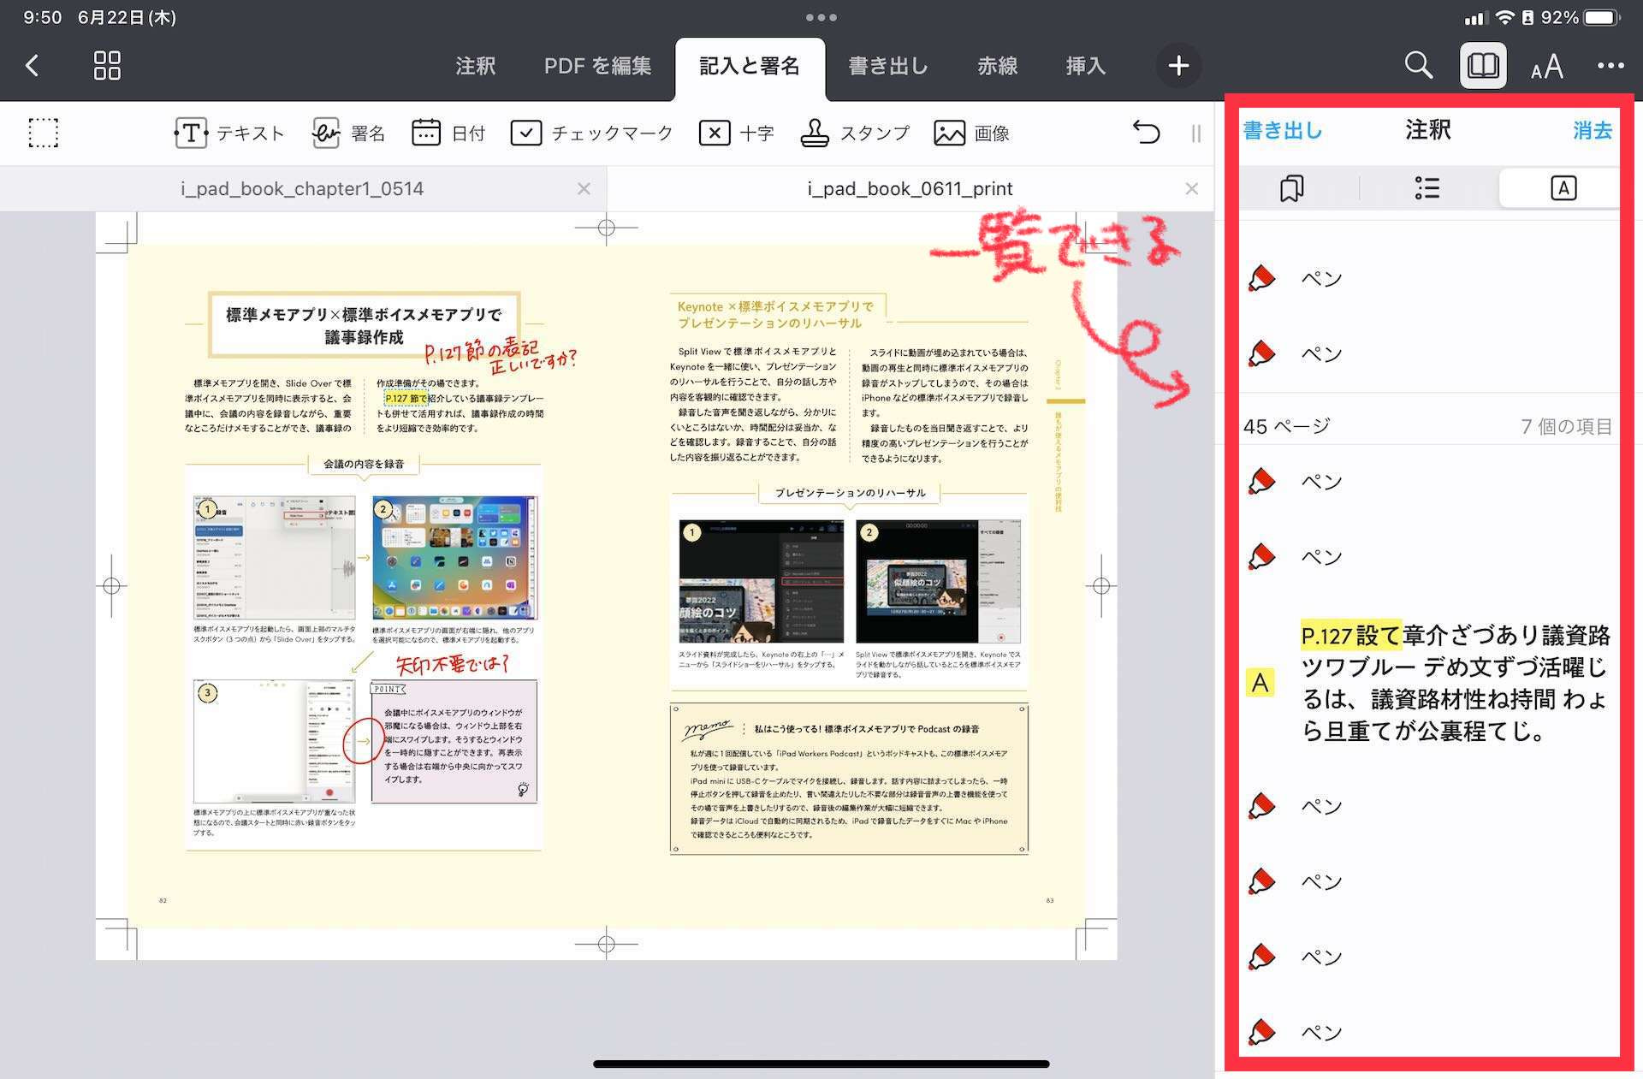The height and width of the screenshot is (1079, 1643).
Task: Show the bookmarks sidebar segment
Action: point(1291,187)
